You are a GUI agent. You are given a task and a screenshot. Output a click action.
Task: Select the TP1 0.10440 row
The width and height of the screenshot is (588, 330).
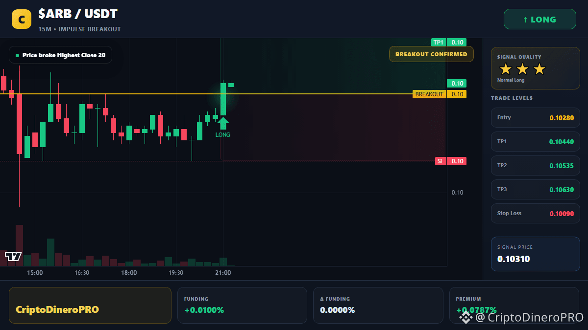(535, 141)
